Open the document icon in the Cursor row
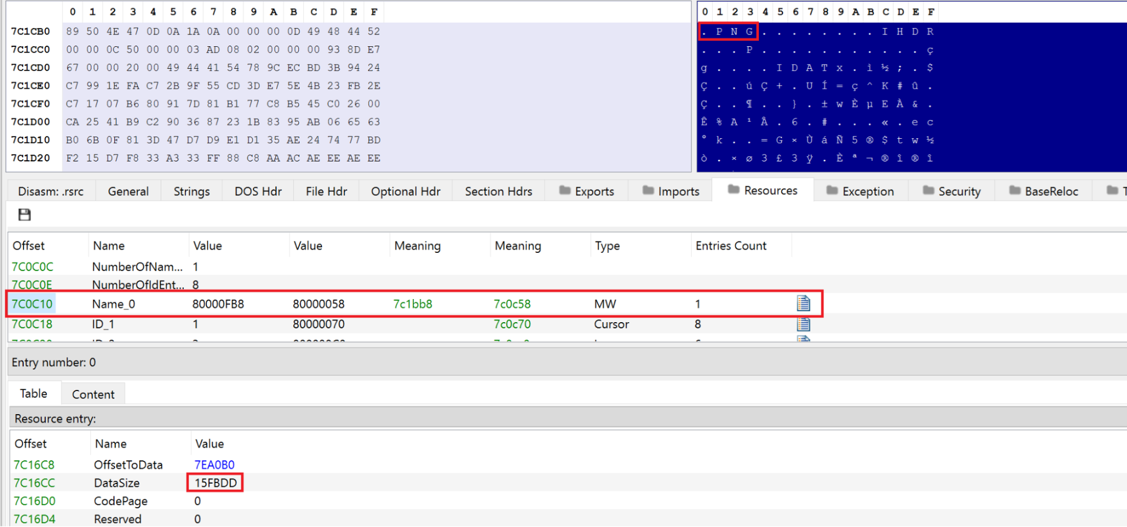This screenshot has height=527, width=1127. [803, 324]
